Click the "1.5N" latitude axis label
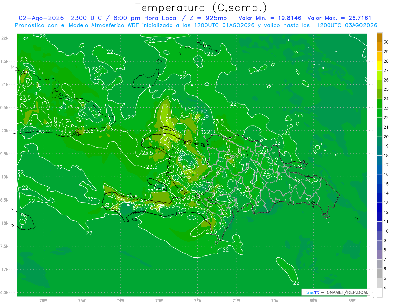 click(5, 61)
